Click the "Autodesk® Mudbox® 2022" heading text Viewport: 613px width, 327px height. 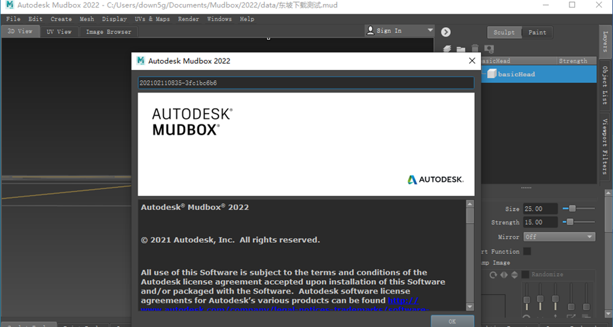click(x=195, y=207)
